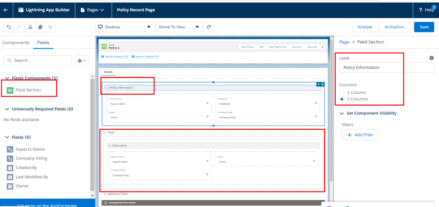Click the Page breadcrumb link
439x207 pixels.
tap(344, 42)
